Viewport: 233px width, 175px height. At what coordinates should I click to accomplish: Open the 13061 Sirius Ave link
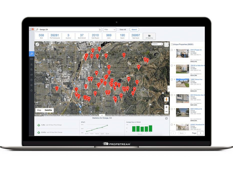point(196,79)
